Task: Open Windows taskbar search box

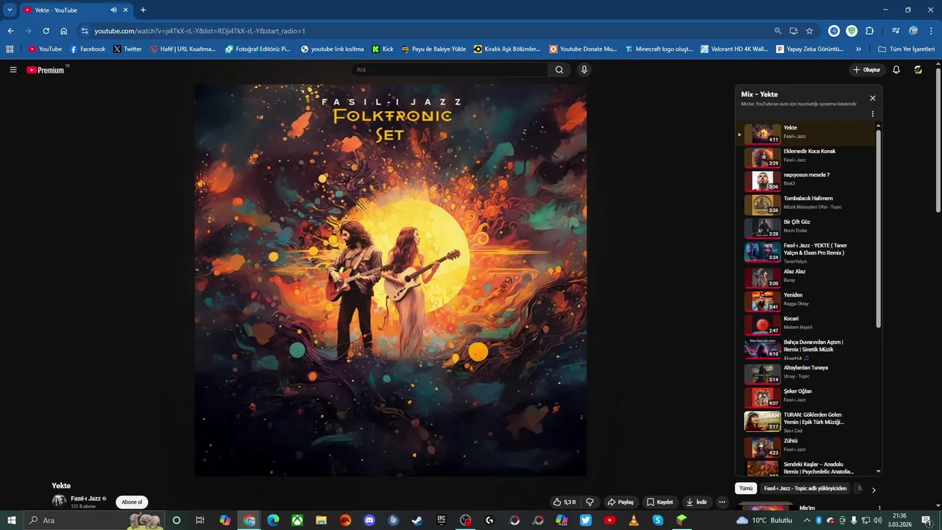Action: pyautogui.click(x=94, y=520)
